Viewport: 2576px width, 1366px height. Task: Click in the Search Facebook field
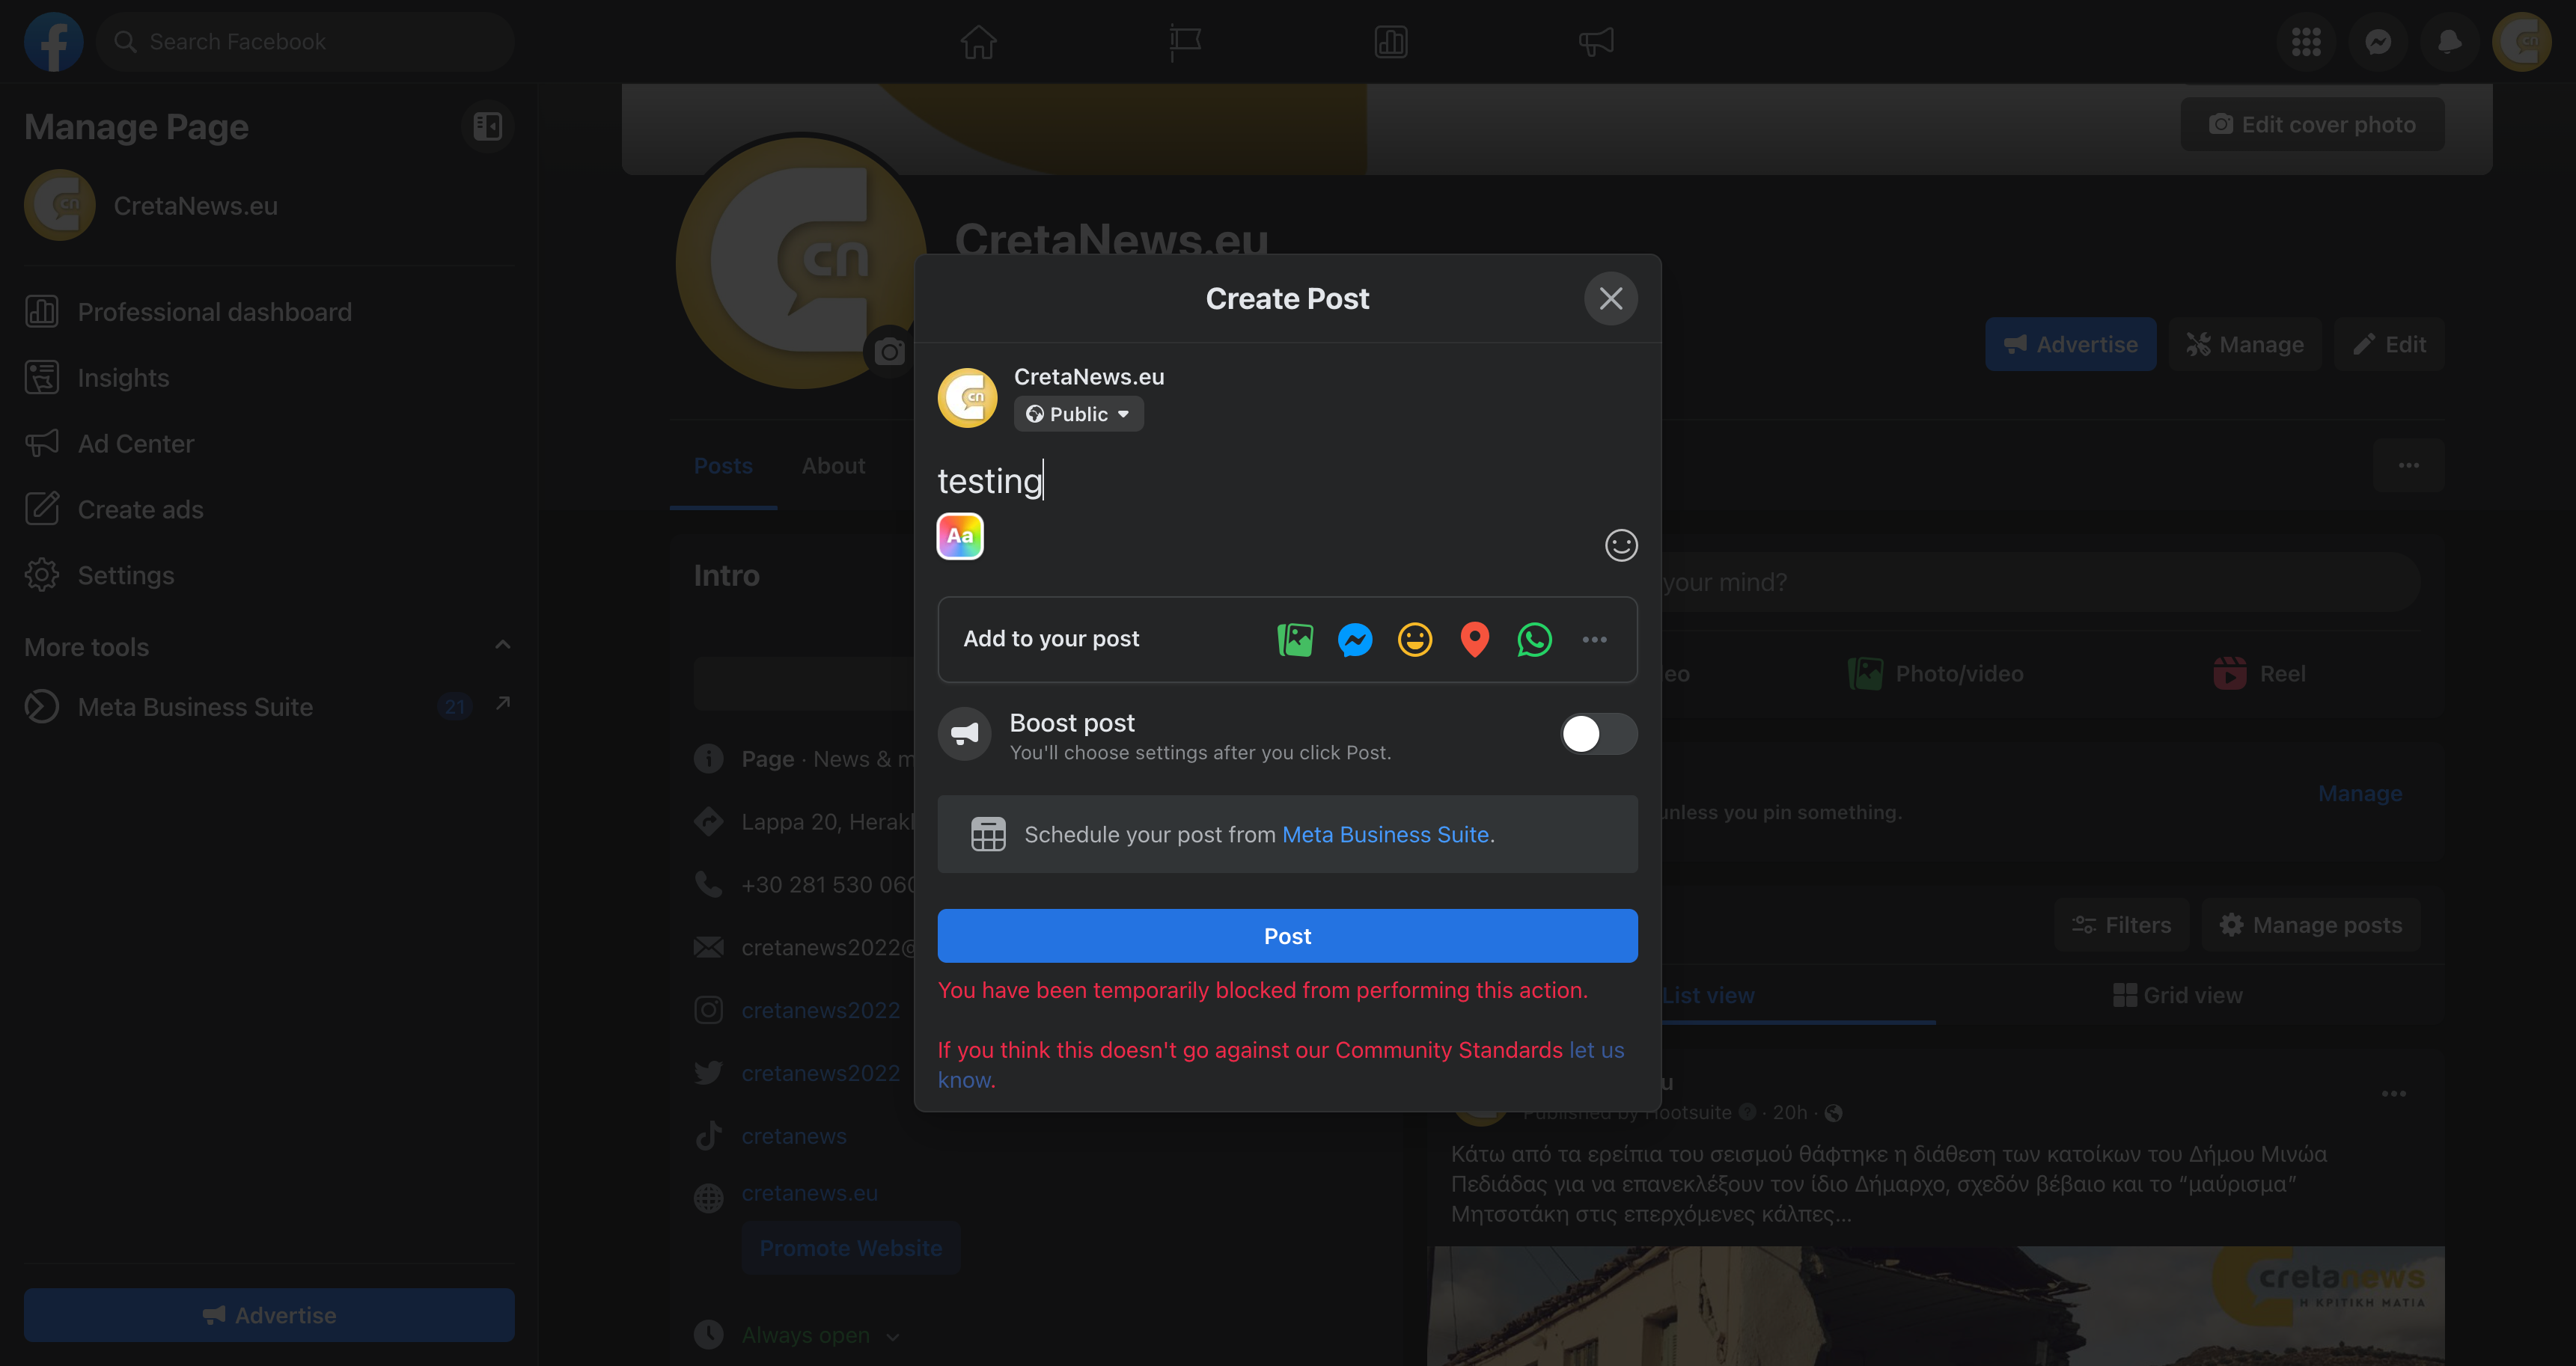(x=305, y=42)
